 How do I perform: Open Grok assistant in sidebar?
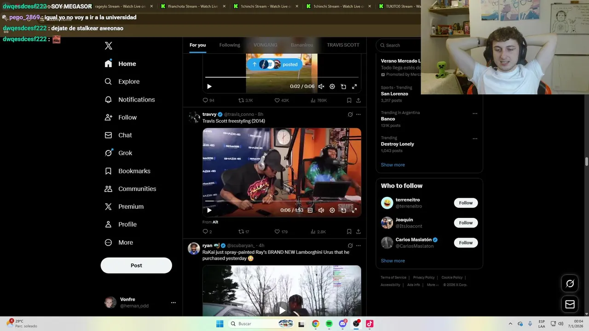point(119,153)
